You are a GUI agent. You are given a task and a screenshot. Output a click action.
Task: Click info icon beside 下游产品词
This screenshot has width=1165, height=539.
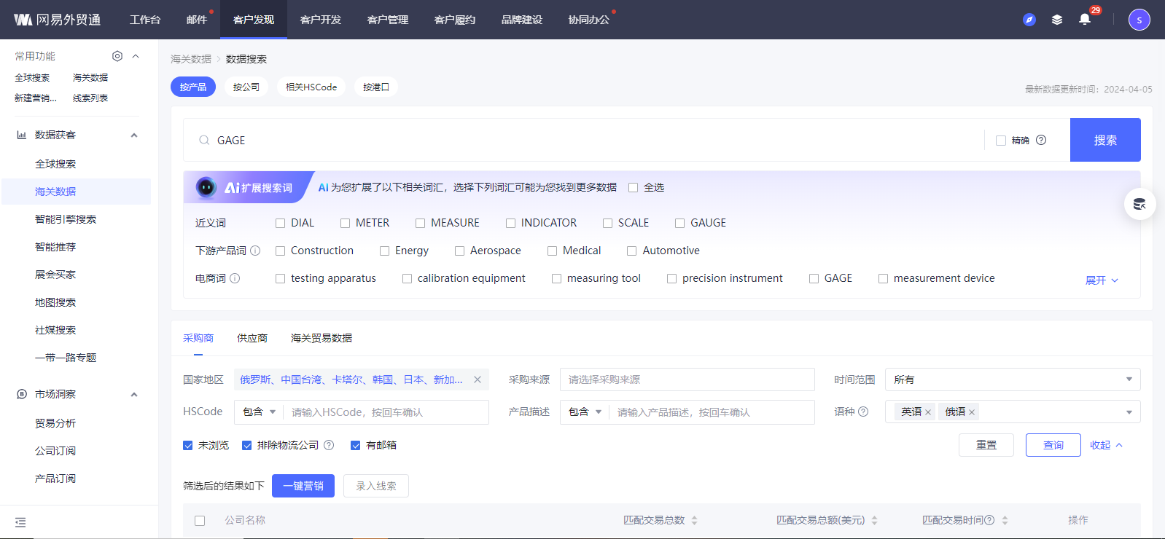(x=255, y=251)
